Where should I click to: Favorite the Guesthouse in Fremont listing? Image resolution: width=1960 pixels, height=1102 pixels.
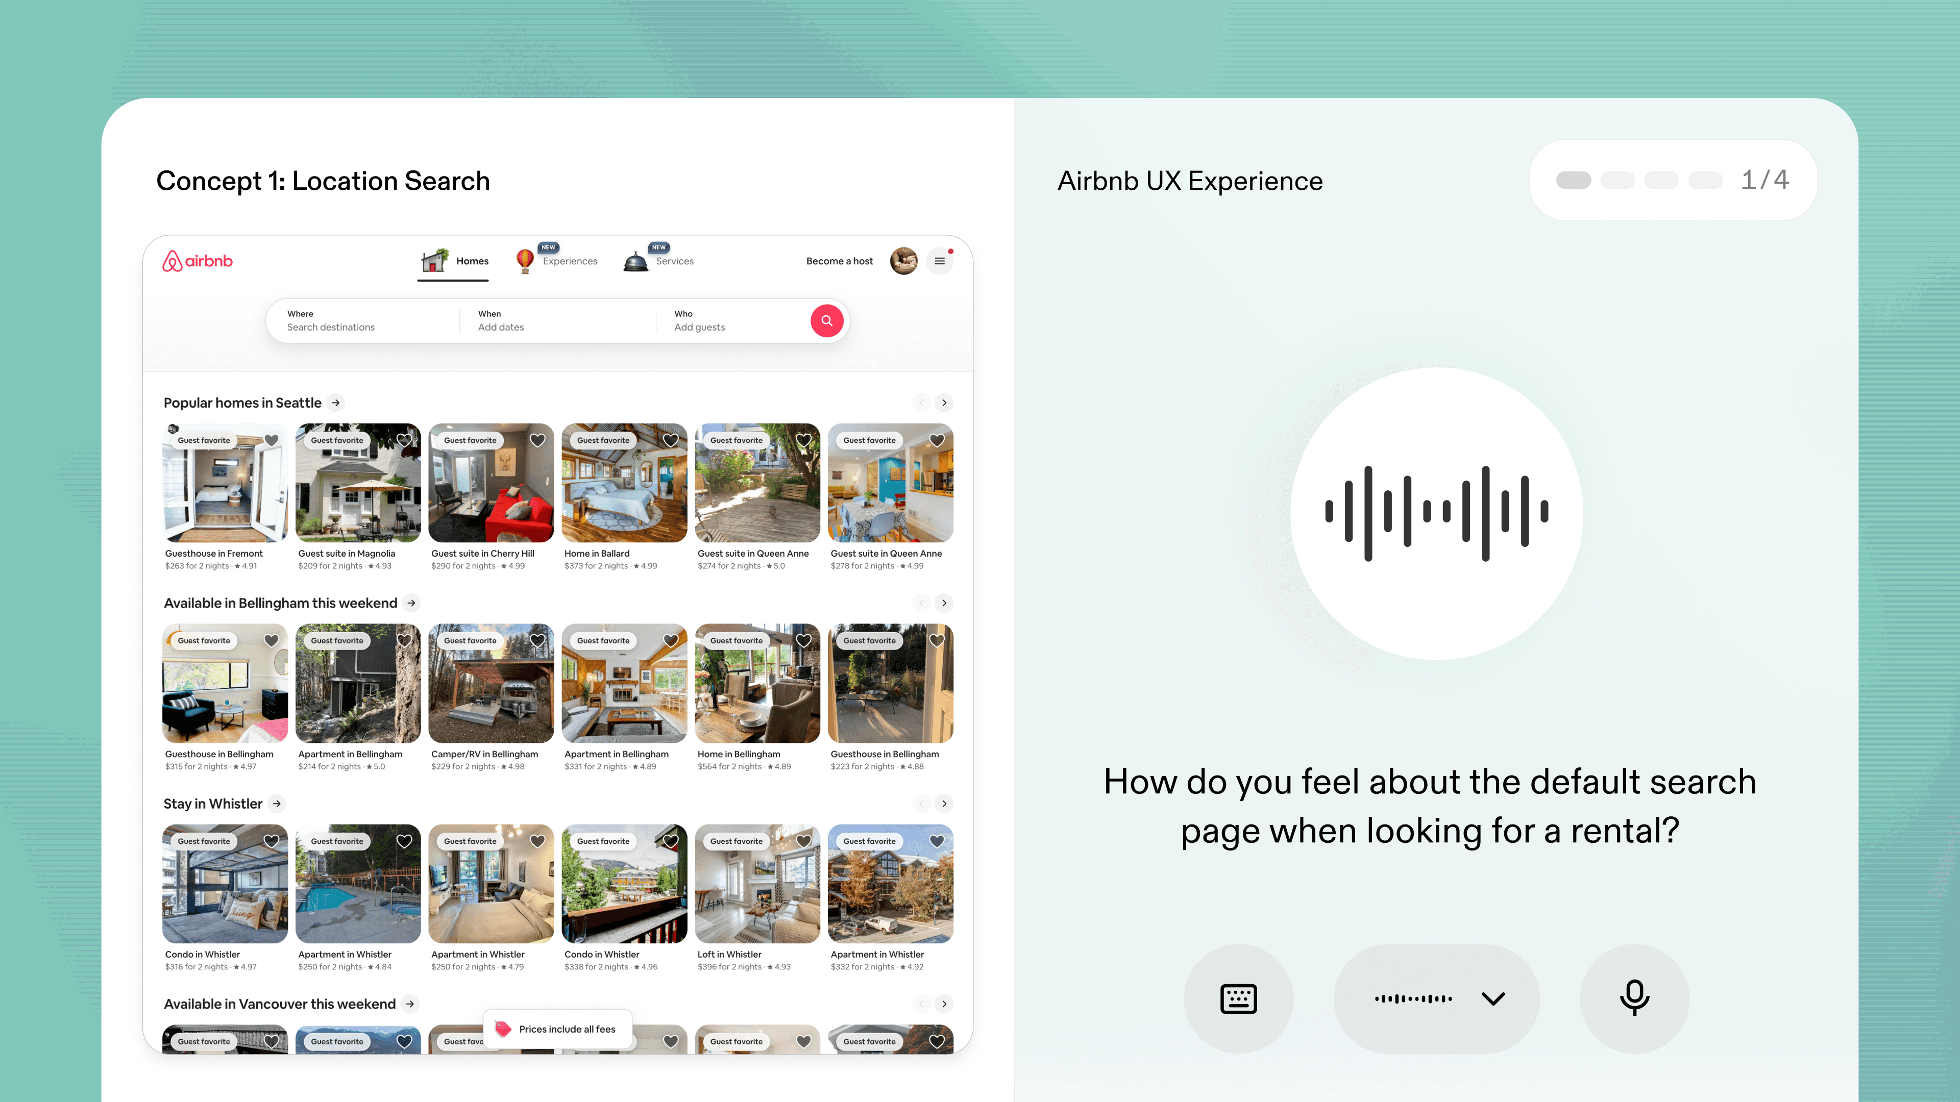pyautogui.click(x=272, y=440)
